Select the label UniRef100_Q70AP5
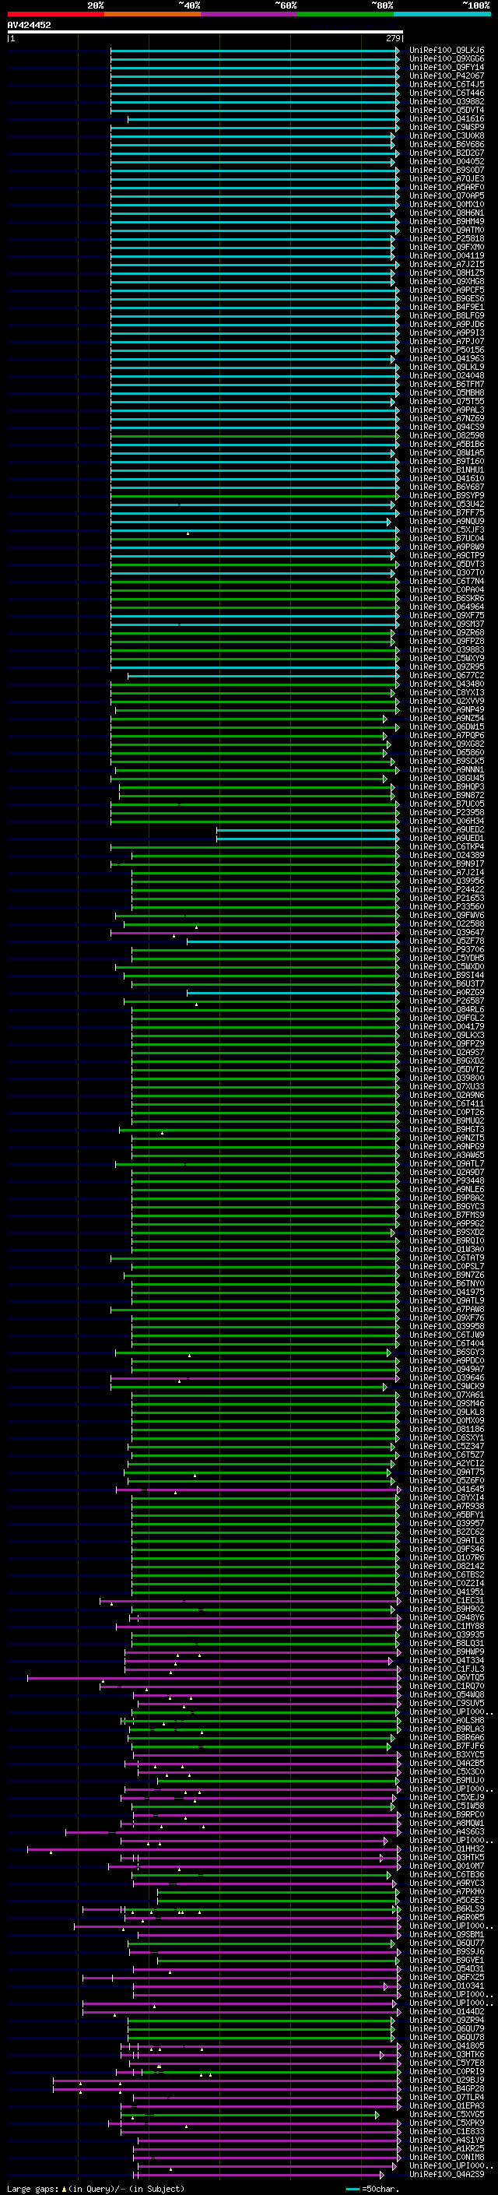The width and height of the screenshot is (498, 2195). pyautogui.click(x=447, y=196)
